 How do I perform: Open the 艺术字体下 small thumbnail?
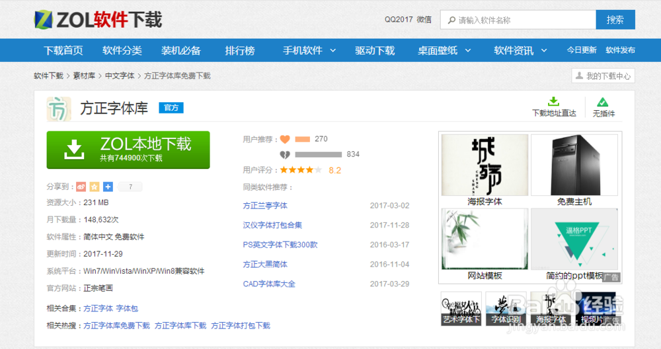461,309
